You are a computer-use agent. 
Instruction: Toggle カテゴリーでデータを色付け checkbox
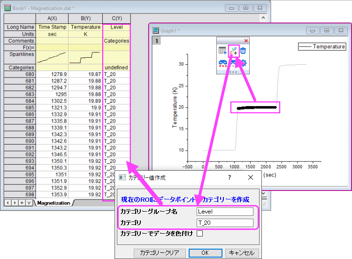pyautogui.click(x=199, y=234)
